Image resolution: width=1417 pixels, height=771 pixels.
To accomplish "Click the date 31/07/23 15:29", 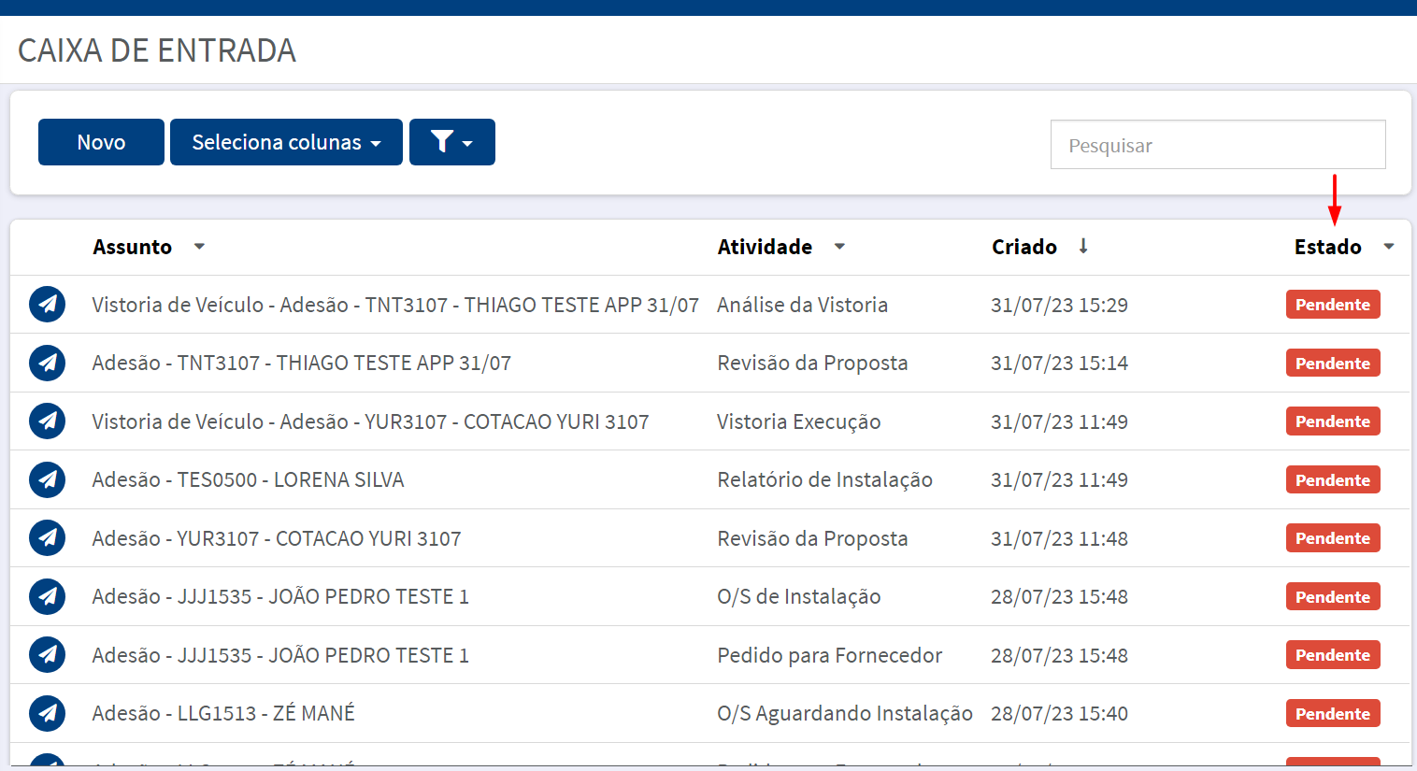I will point(1060,305).
